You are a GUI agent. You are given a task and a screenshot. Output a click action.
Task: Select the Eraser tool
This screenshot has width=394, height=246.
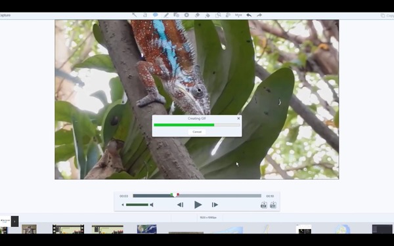[x=197, y=15]
